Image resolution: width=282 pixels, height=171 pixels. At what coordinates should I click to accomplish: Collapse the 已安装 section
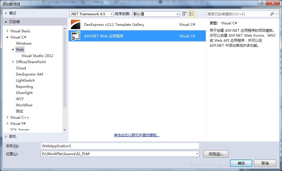tap(6, 22)
